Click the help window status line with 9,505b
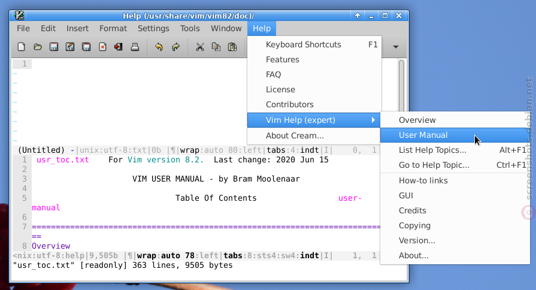The width and height of the screenshot is (536, 290). (196, 255)
